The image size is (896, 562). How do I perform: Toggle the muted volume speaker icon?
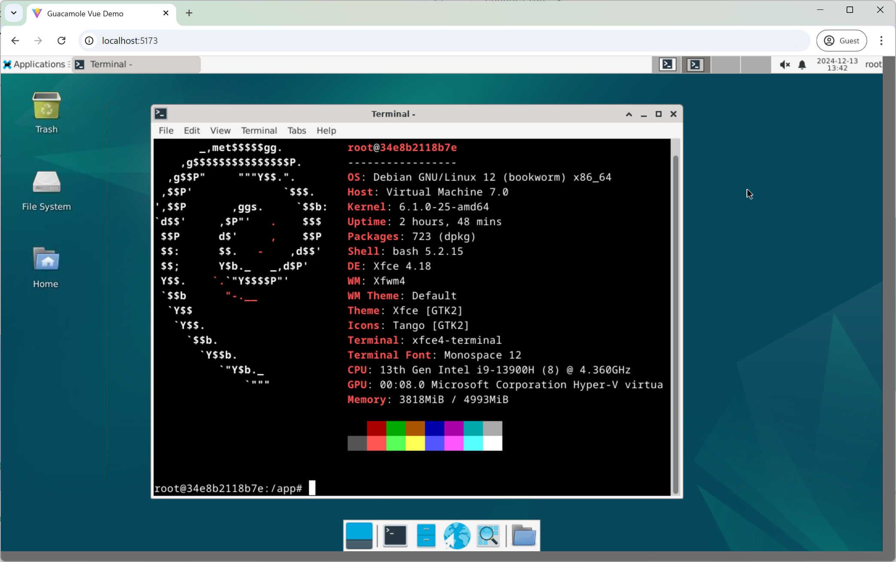tap(785, 64)
